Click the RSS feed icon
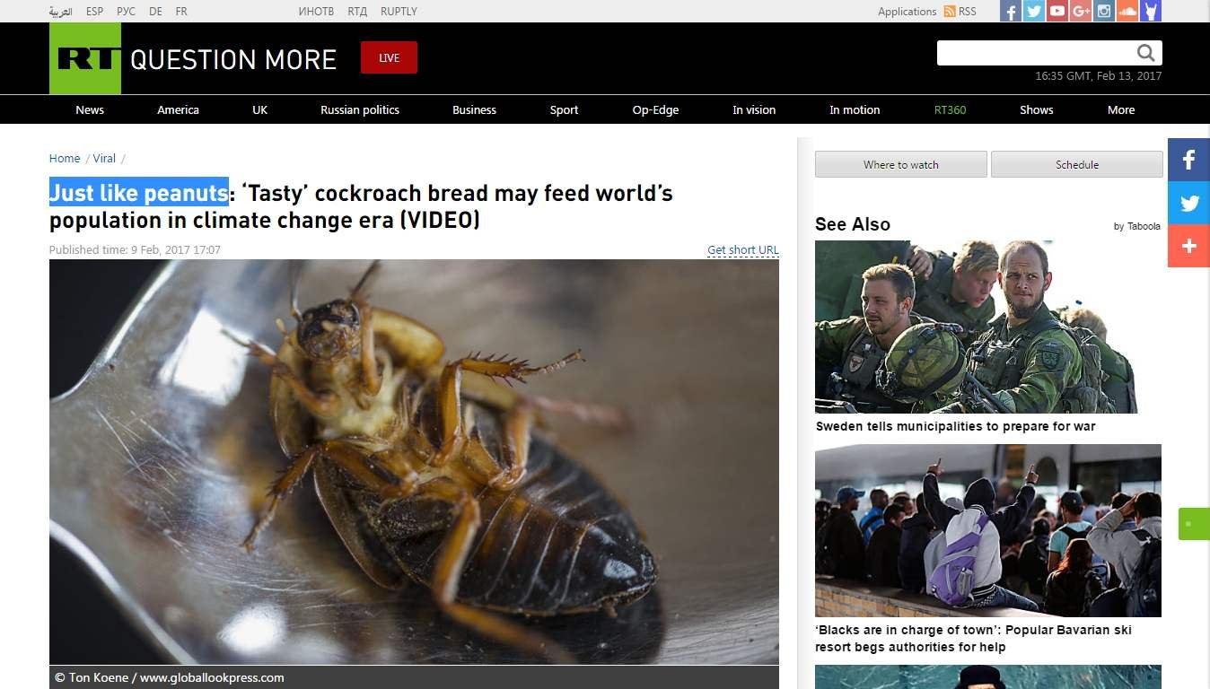Screen dimensions: 1210x689 pyautogui.click(x=950, y=12)
